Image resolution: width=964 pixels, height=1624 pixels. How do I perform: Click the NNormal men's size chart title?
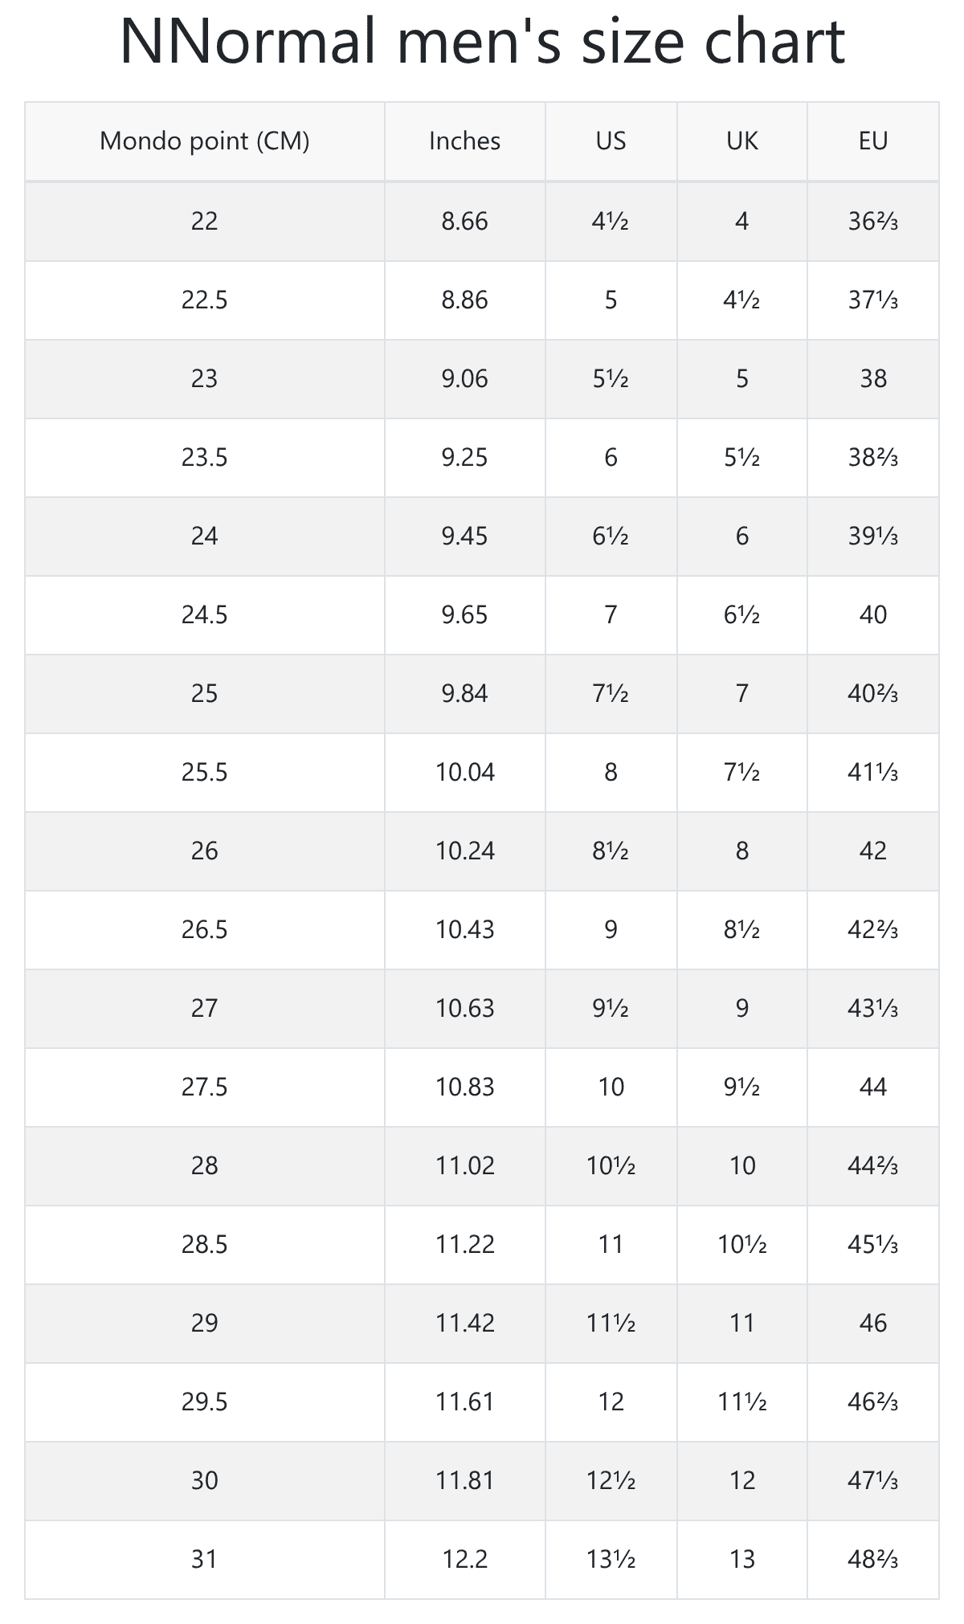pyautogui.click(x=482, y=40)
